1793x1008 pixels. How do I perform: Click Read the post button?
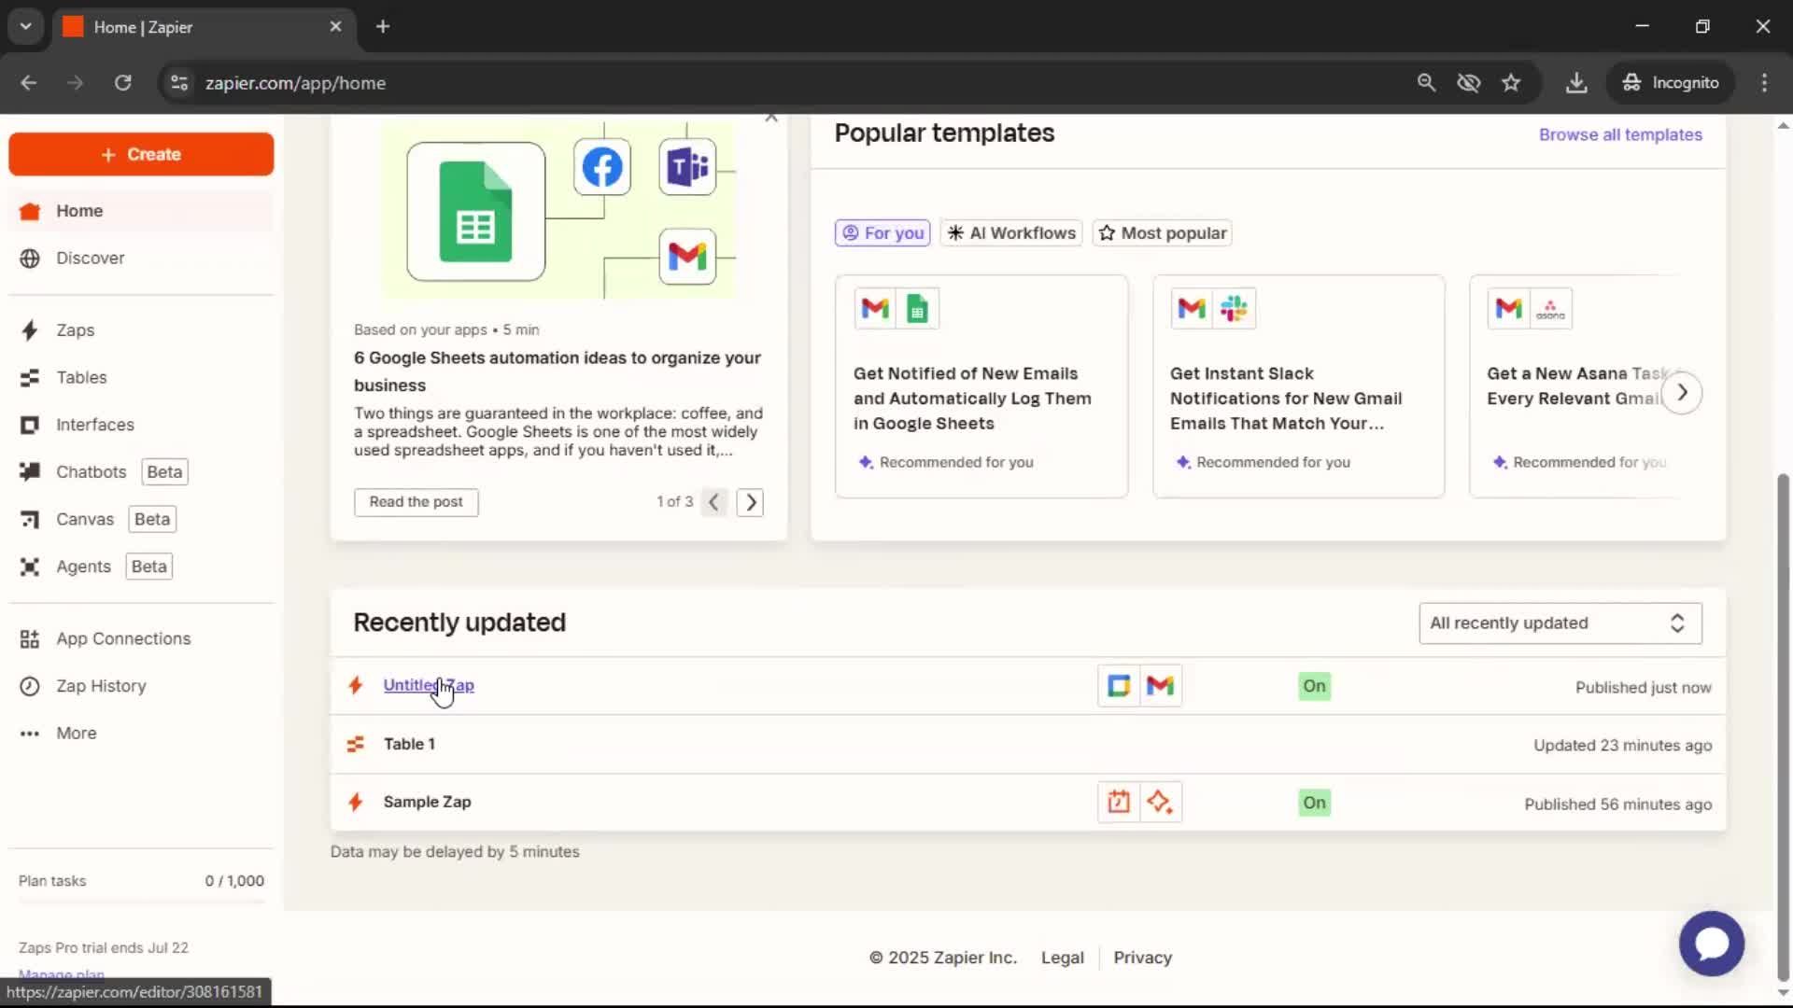coord(416,502)
